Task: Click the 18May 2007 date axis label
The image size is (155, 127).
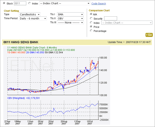Action: tap(18, 122)
